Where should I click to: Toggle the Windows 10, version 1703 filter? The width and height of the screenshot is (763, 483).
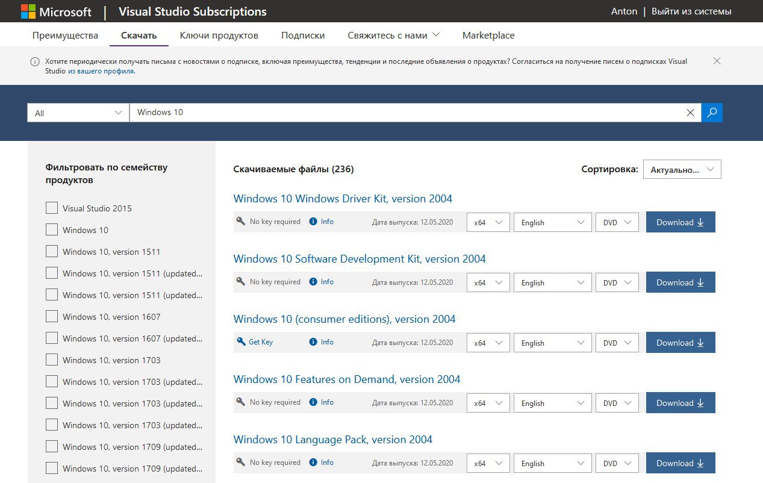point(52,360)
